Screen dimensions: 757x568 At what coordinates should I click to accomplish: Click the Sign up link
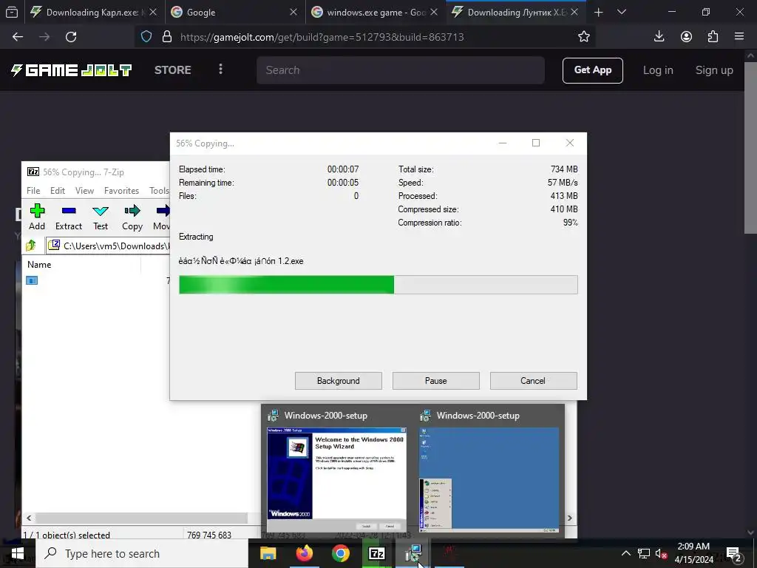point(714,70)
